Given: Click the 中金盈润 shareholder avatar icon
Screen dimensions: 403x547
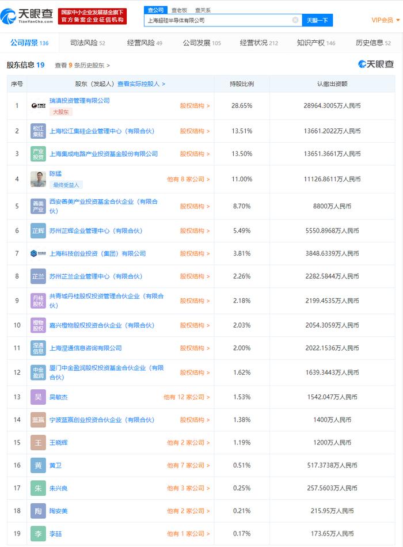Looking at the screenshot, I should coord(38,373).
